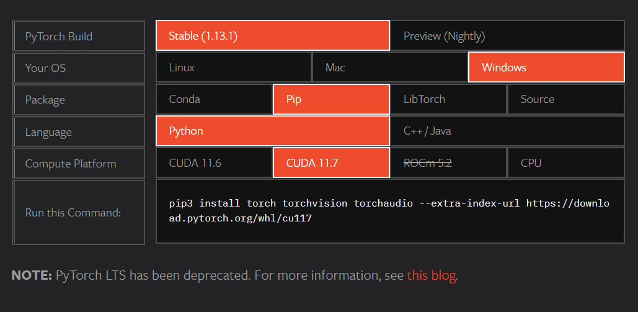Select the Windows OS option
638x312 pixels.
point(546,67)
